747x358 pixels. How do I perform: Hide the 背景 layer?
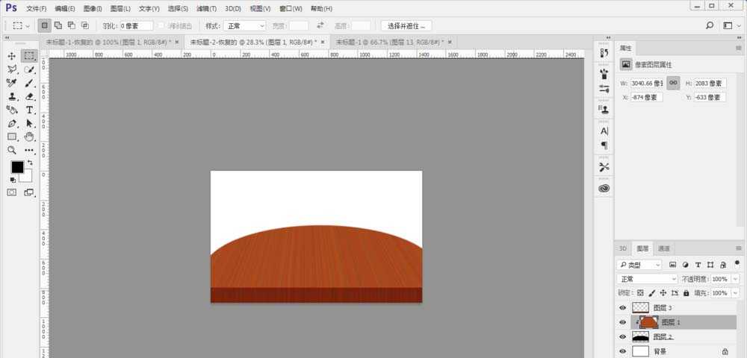pos(622,351)
